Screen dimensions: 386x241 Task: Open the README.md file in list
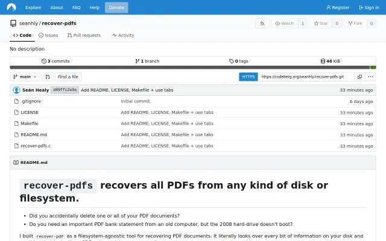(34, 134)
